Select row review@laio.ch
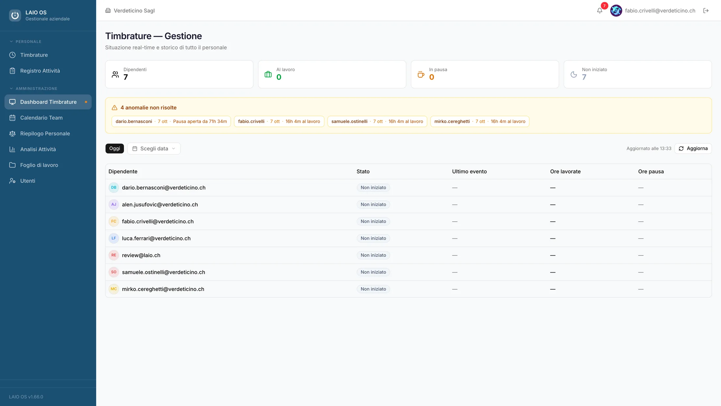 coord(408,255)
